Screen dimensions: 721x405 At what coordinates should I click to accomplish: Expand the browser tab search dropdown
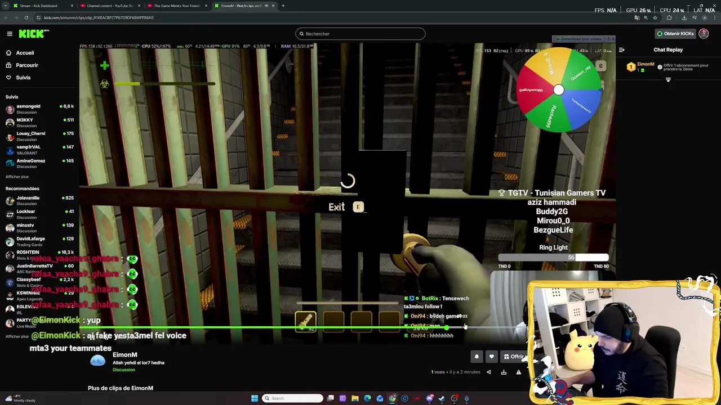tap(5, 6)
